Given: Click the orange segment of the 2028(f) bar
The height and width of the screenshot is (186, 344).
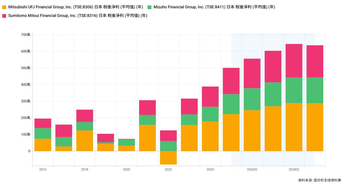Looking at the screenshot, I should pyautogui.click(x=294, y=127).
